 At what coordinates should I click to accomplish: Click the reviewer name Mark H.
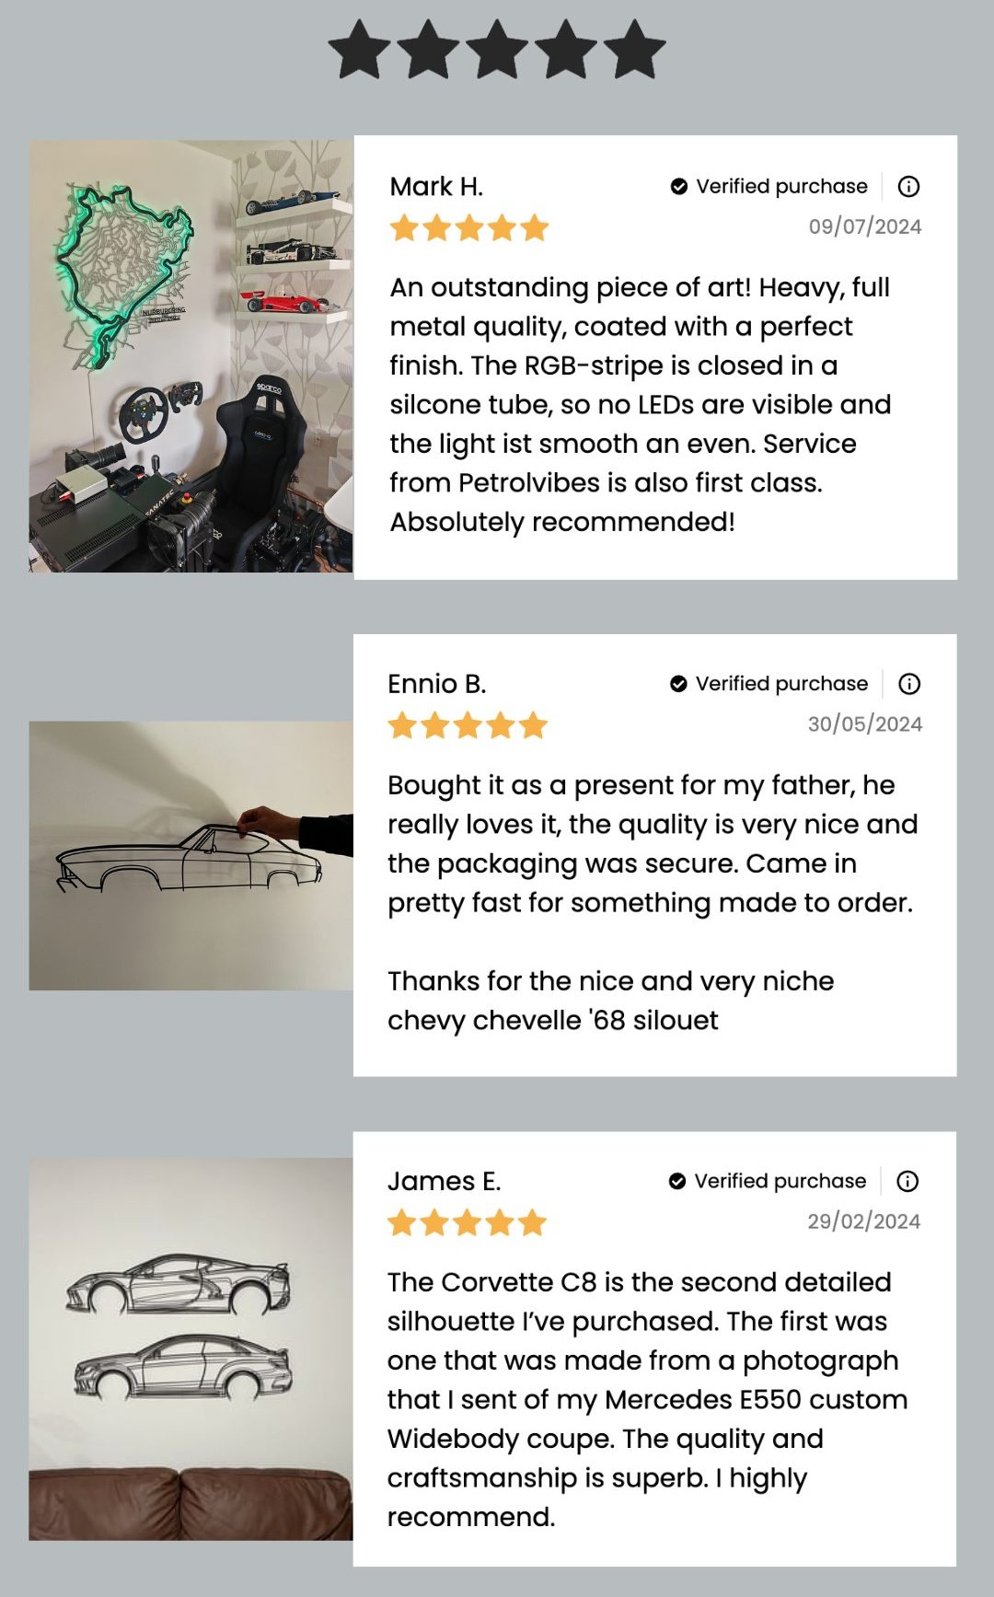pos(436,187)
